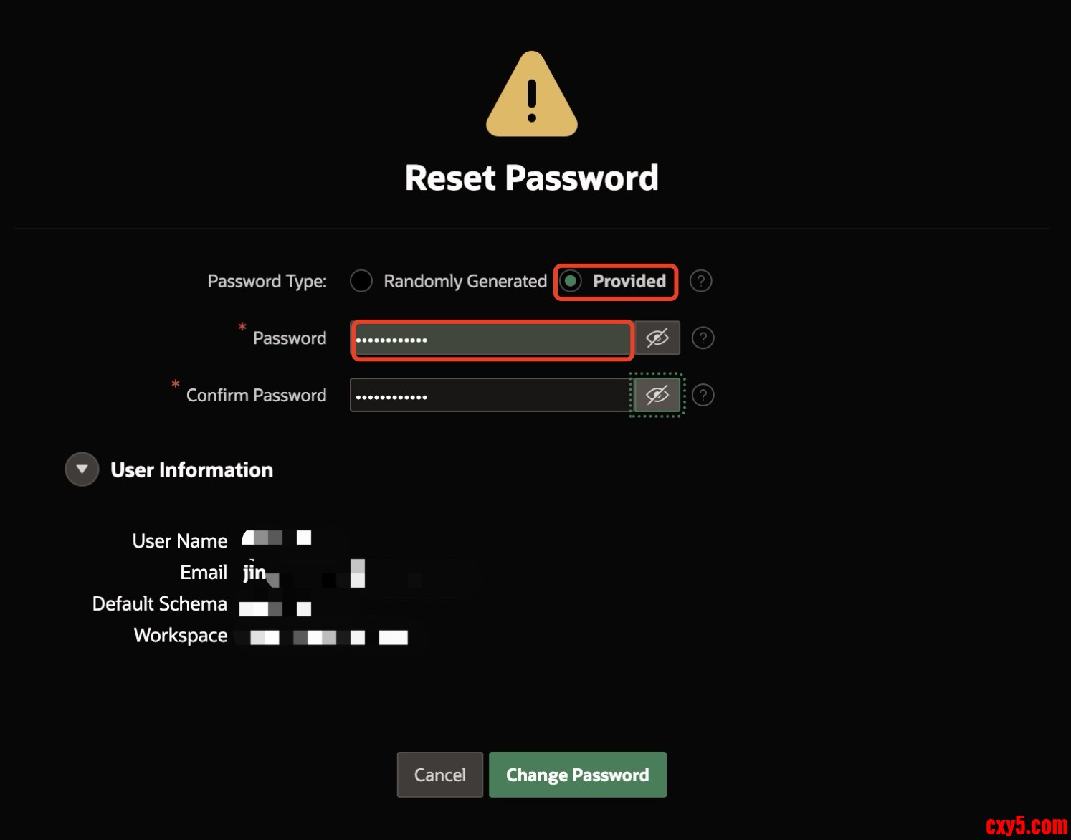Screen dimensions: 1071x840
Task: Click the Reset Password heading
Action: (x=531, y=178)
